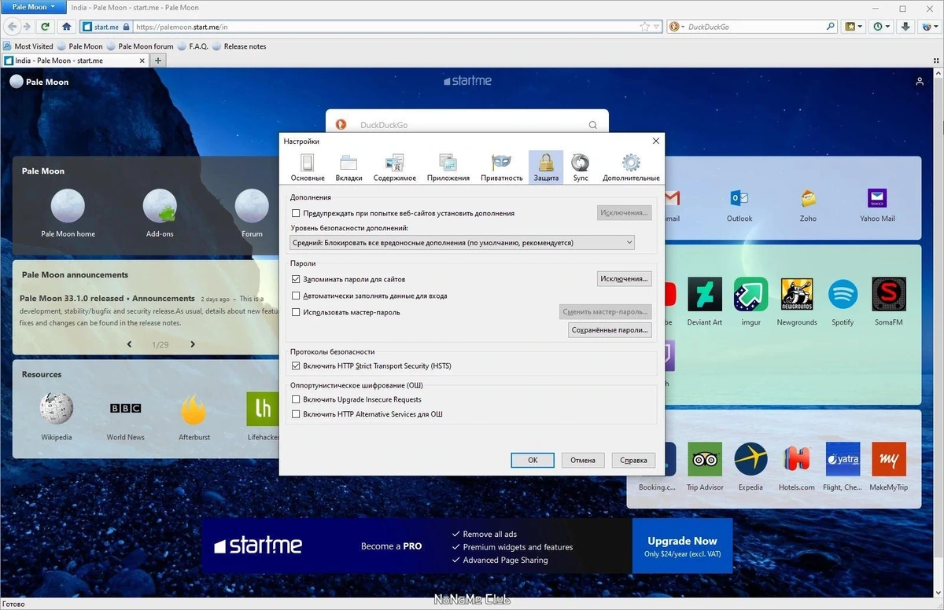Open Pale Moon home shortcut

click(x=68, y=206)
